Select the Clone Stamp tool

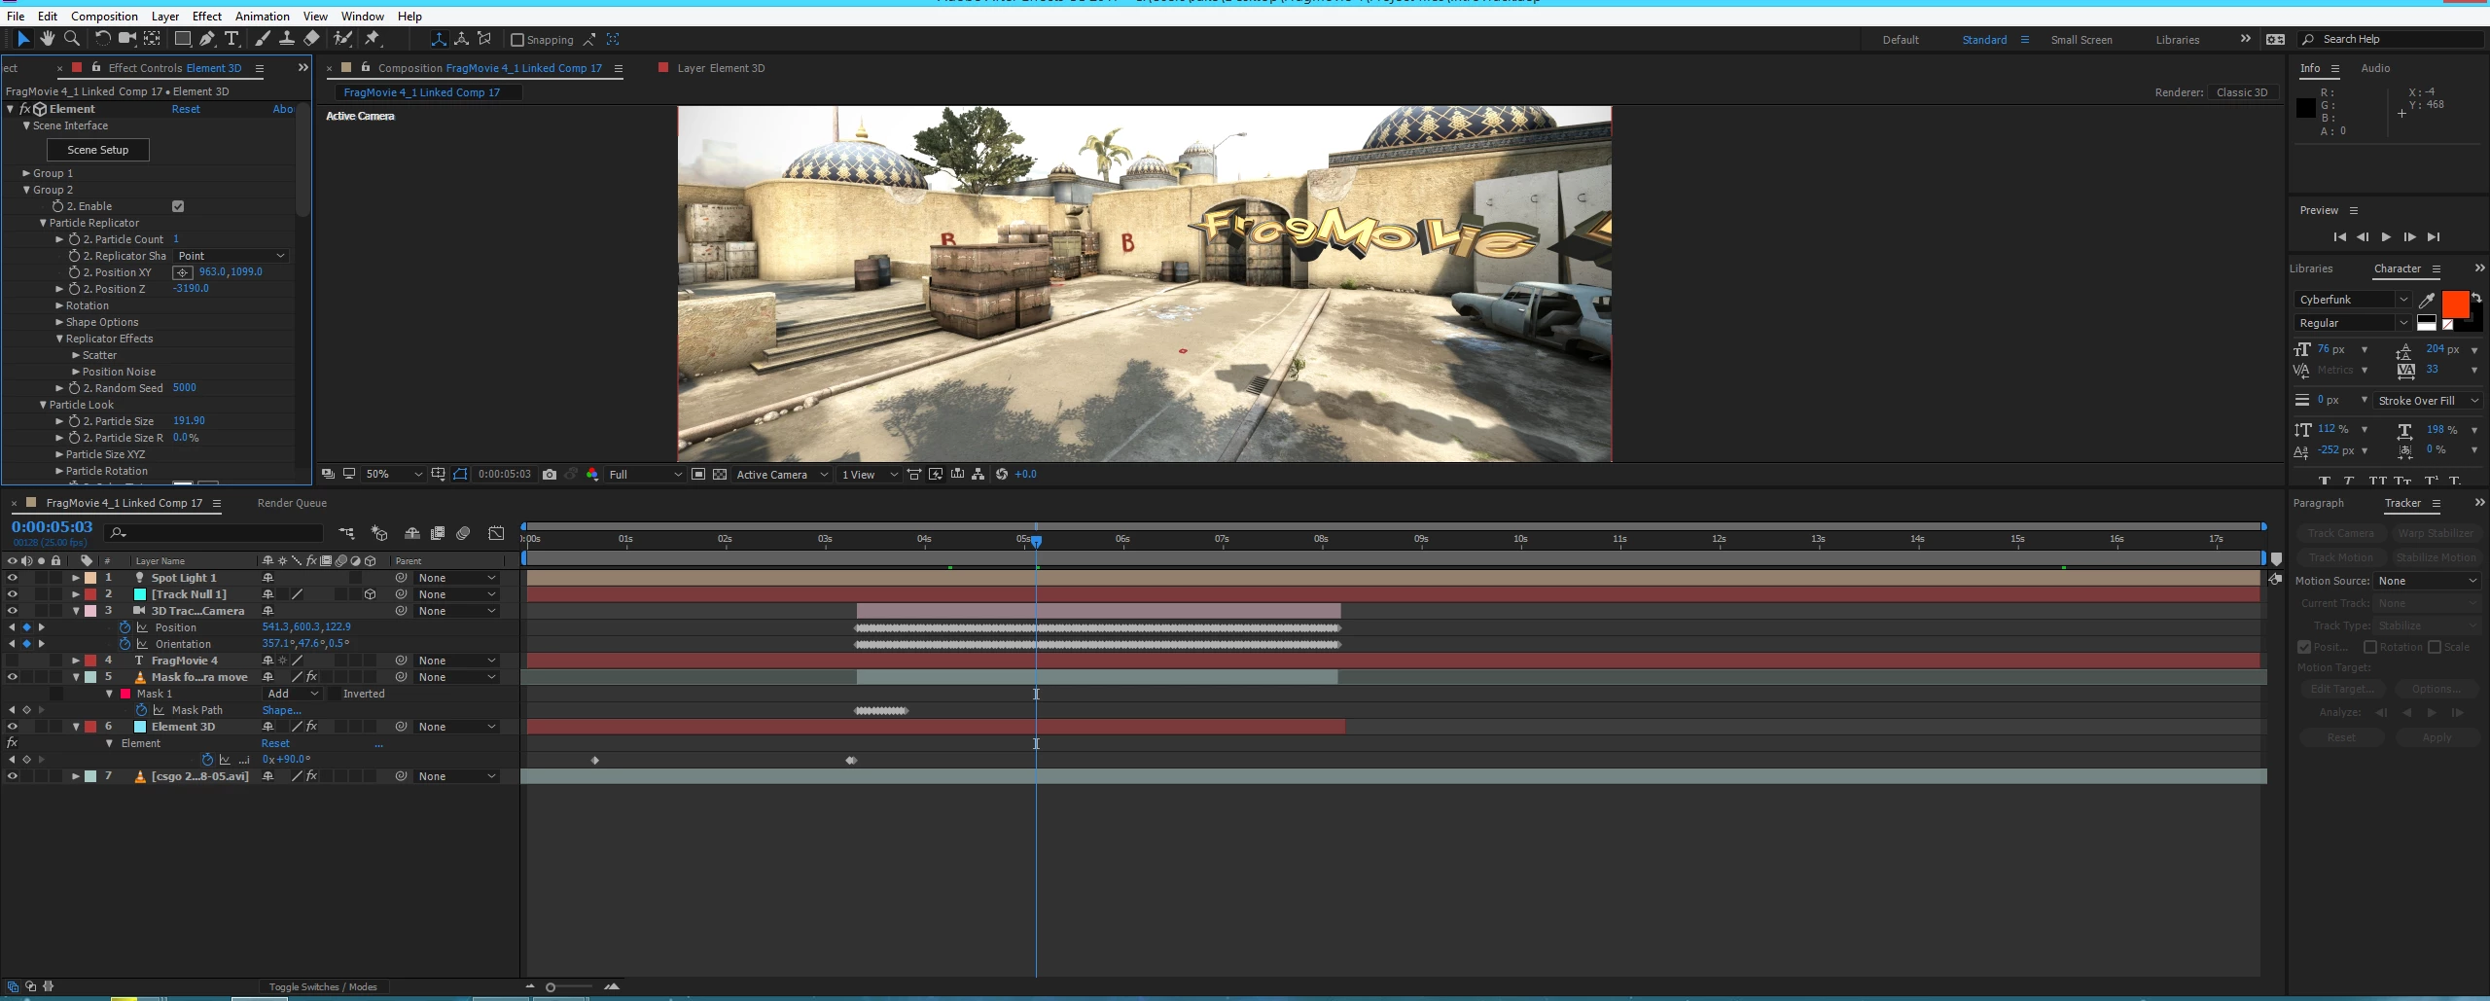pos(287,39)
